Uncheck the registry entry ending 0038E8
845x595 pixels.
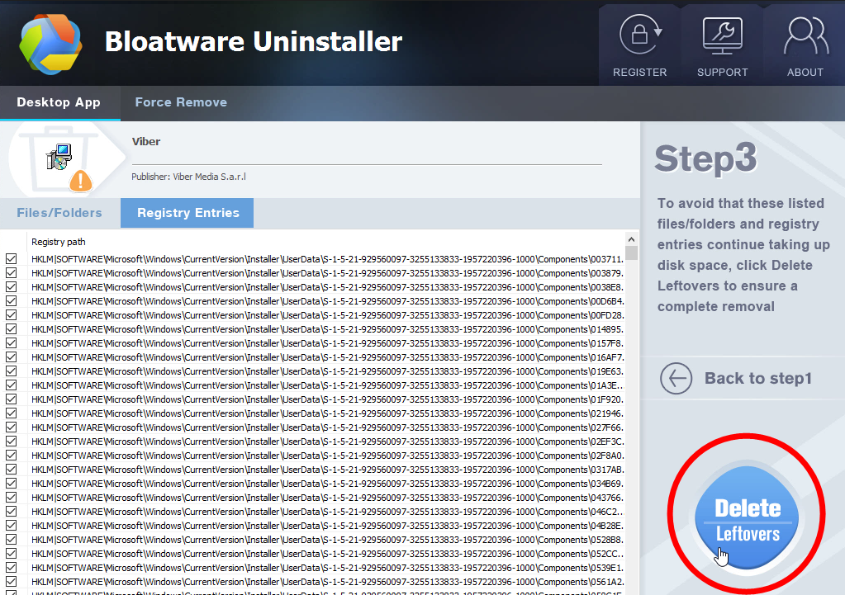pyautogui.click(x=11, y=287)
